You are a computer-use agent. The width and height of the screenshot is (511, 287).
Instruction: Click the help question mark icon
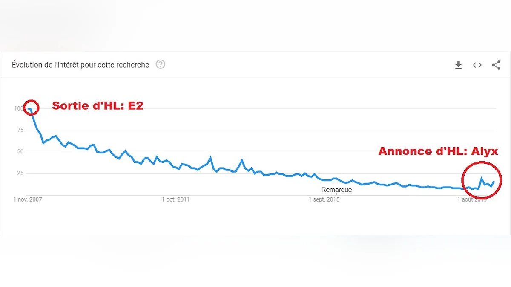160,65
